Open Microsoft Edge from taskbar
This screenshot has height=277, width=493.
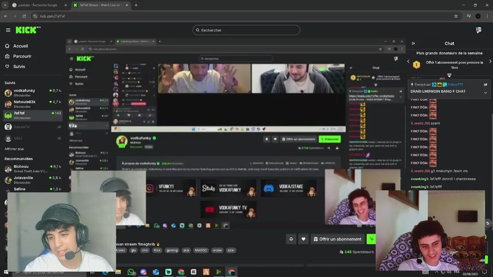click(105, 272)
